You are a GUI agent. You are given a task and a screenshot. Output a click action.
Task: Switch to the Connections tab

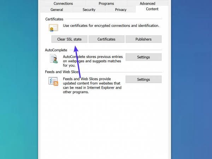click(63, 4)
